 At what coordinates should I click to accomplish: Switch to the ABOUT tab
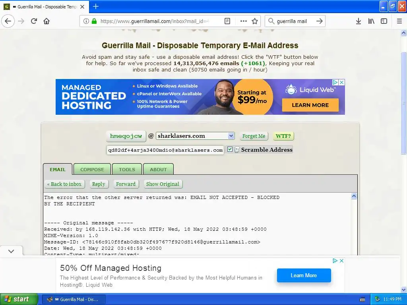(x=158, y=169)
